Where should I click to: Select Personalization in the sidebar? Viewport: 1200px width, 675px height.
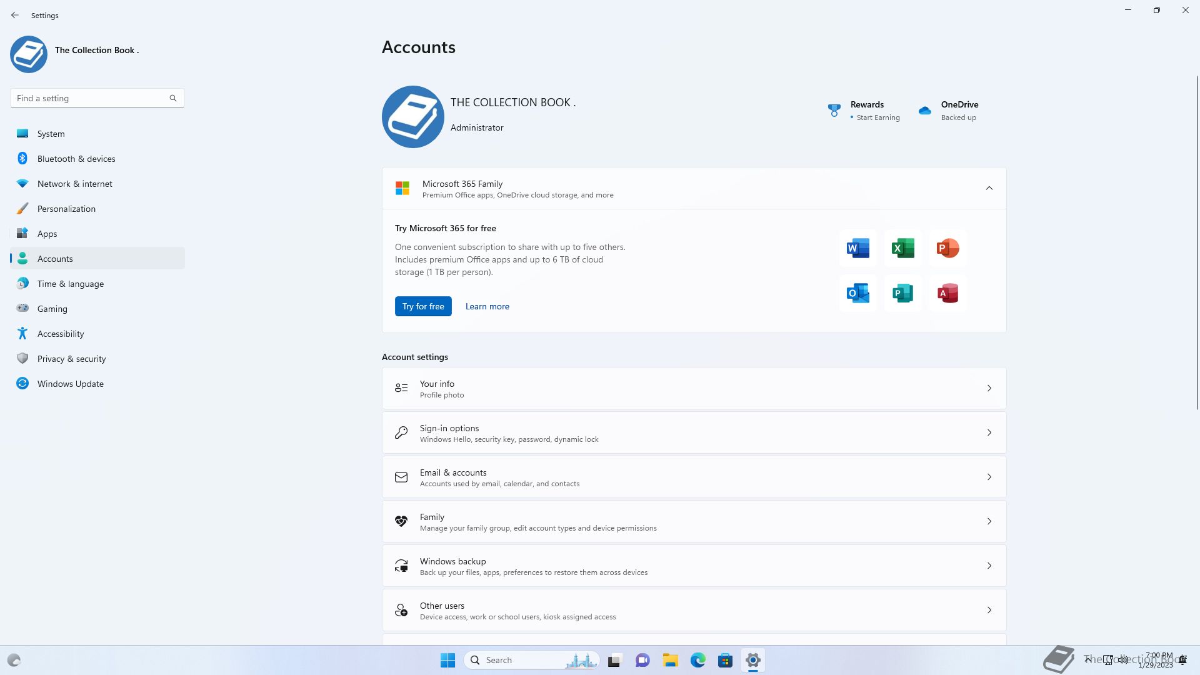pos(97,209)
